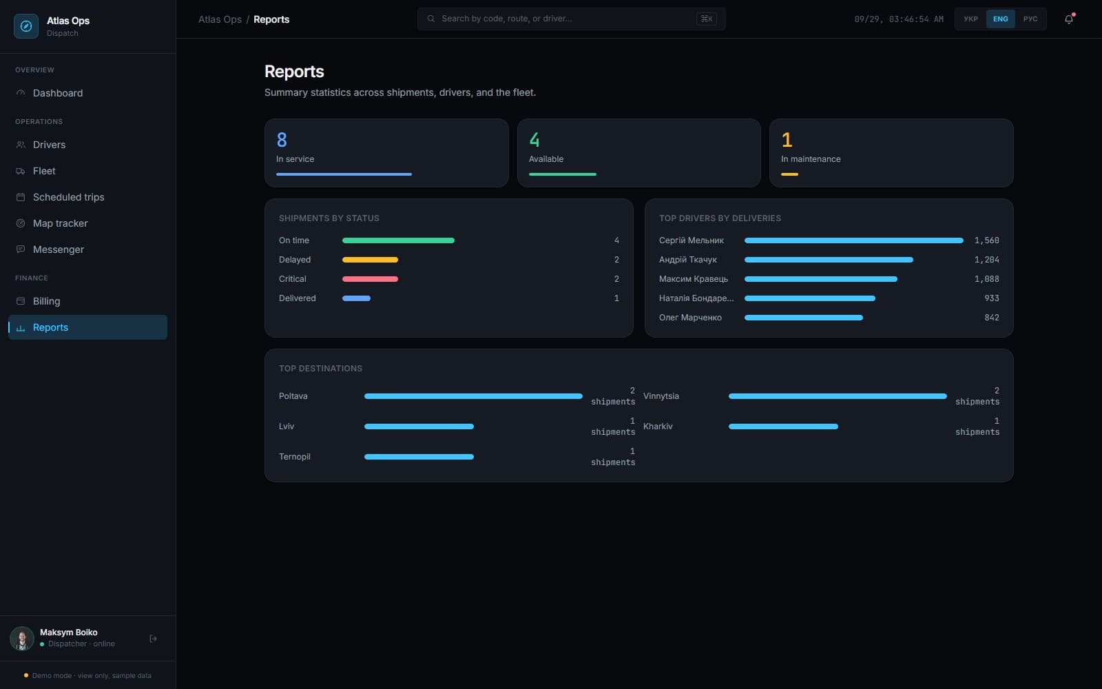Open the Dashboard page

point(87,93)
